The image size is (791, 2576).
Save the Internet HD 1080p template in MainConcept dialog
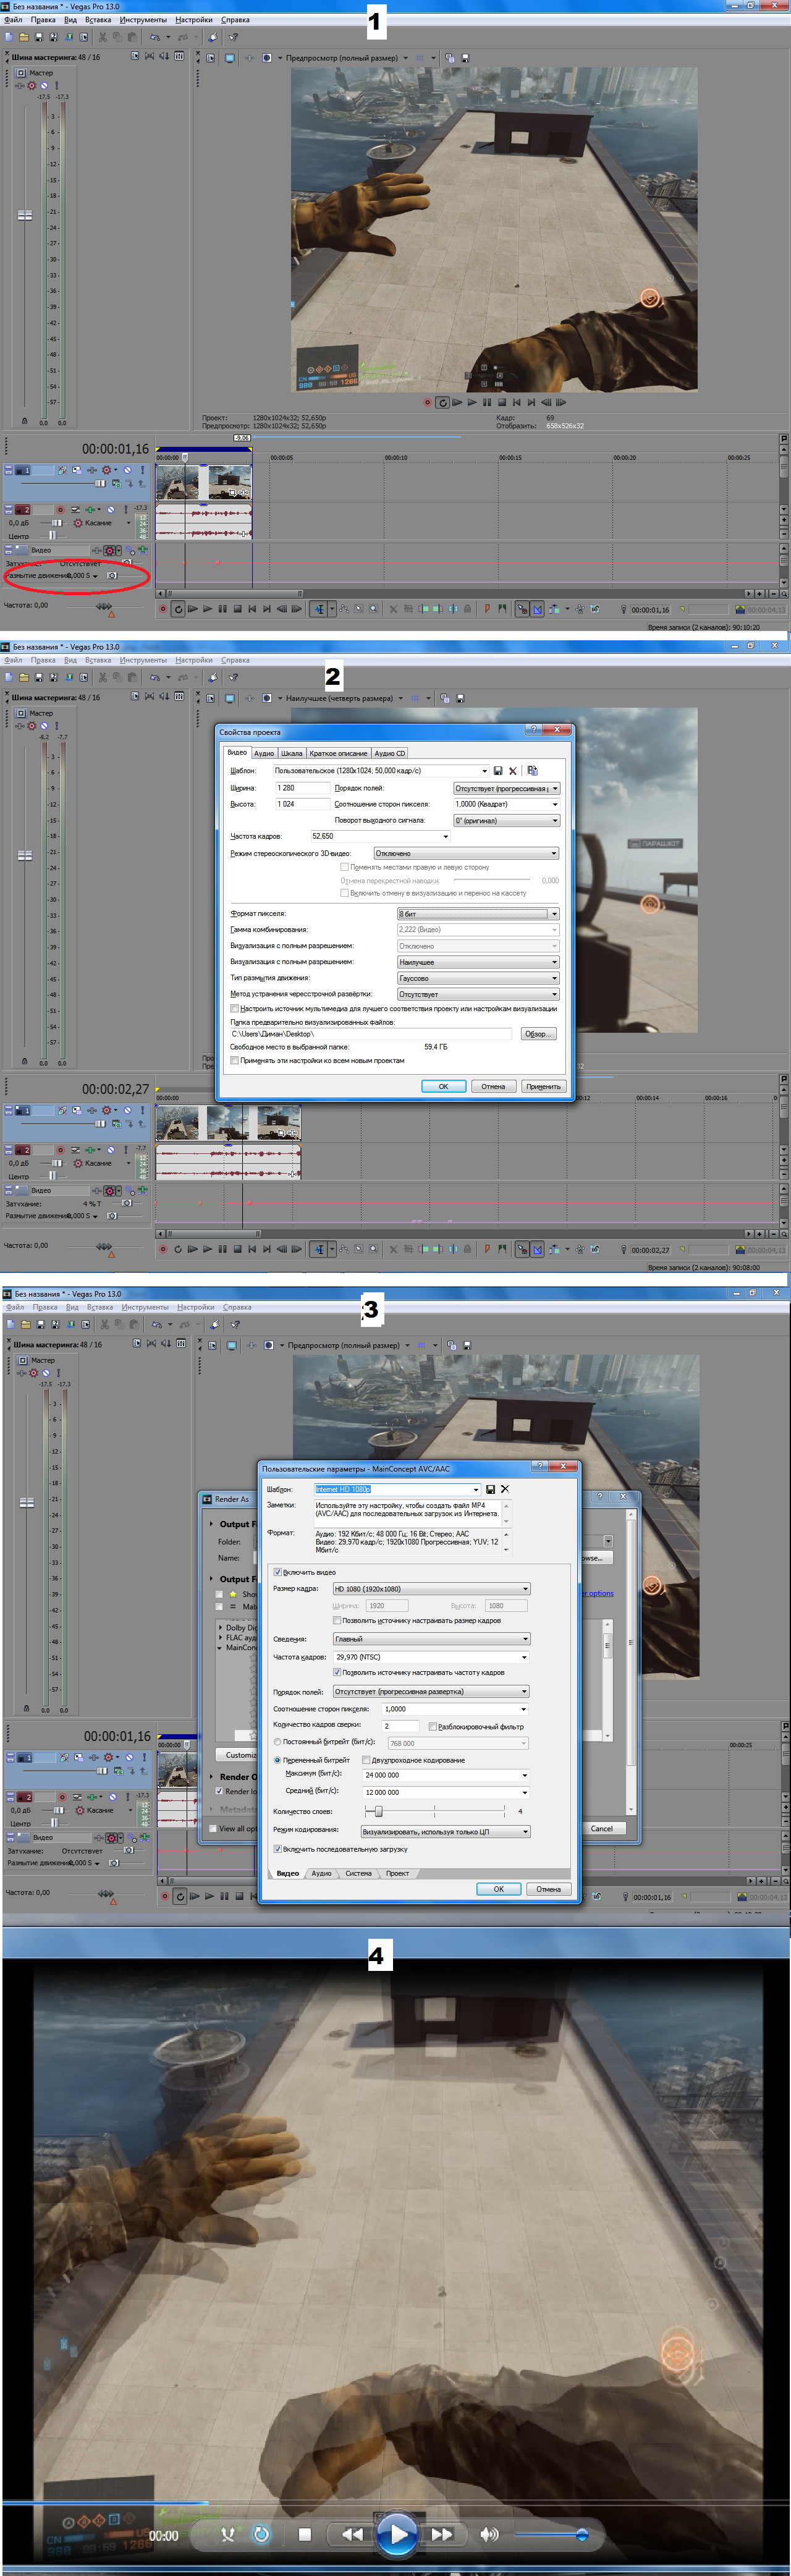[490, 1489]
